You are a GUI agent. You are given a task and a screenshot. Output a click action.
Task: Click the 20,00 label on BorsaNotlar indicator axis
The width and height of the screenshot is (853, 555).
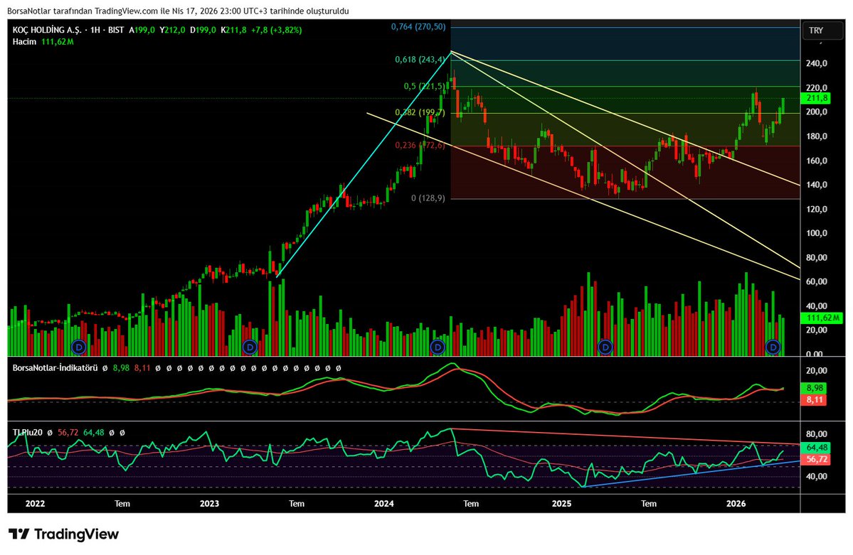(x=817, y=371)
